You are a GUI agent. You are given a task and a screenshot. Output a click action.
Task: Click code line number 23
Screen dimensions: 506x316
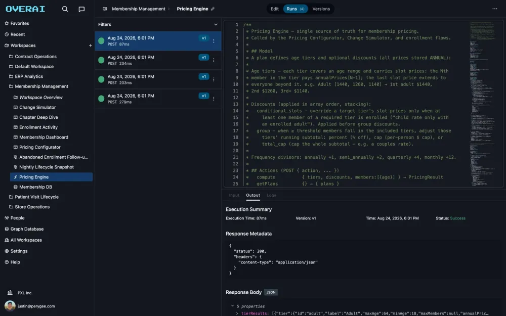236,170
